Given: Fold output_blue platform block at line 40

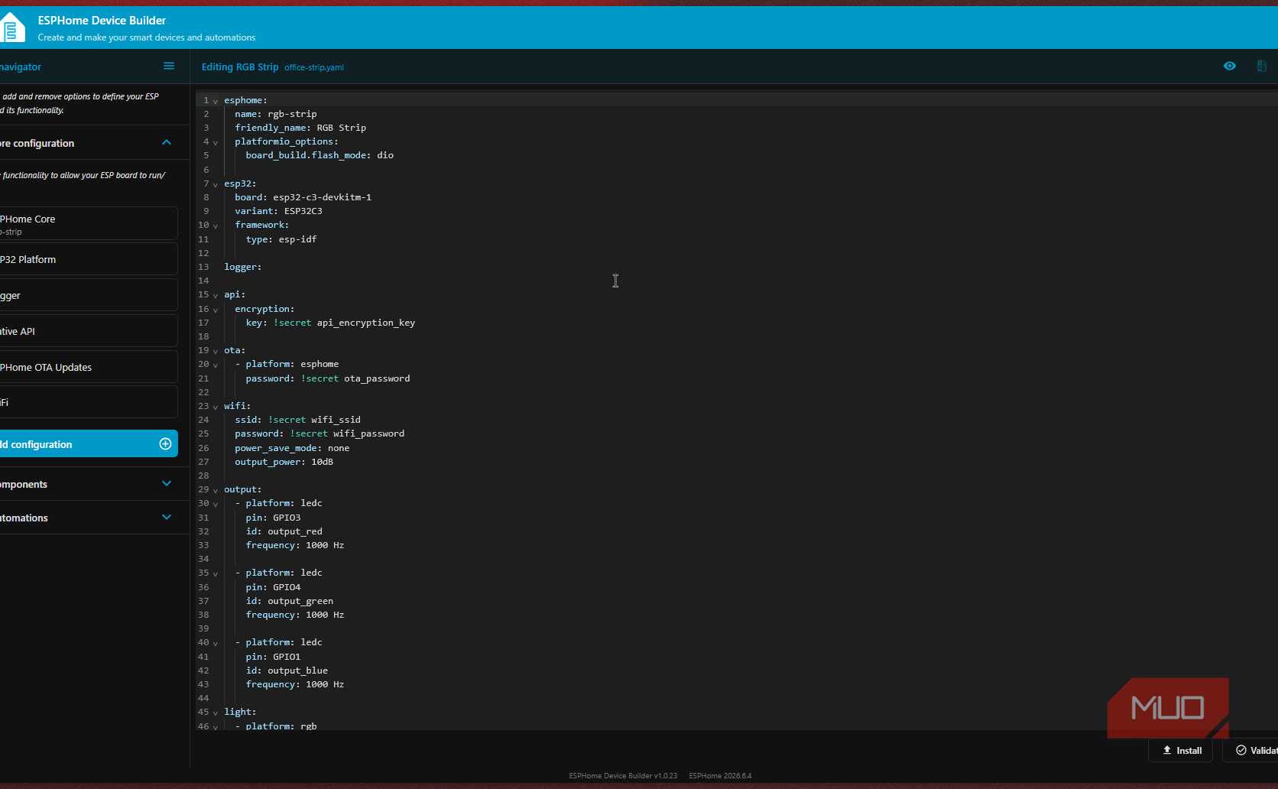Looking at the screenshot, I should pos(216,643).
